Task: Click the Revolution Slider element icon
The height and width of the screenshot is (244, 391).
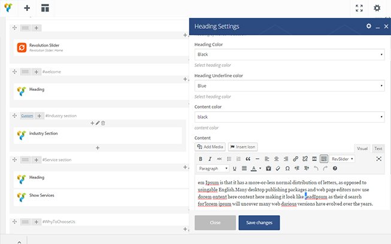Action: (x=22, y=47)
